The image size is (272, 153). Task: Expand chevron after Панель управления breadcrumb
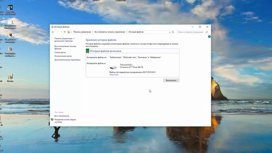click(x=93, y=32)
